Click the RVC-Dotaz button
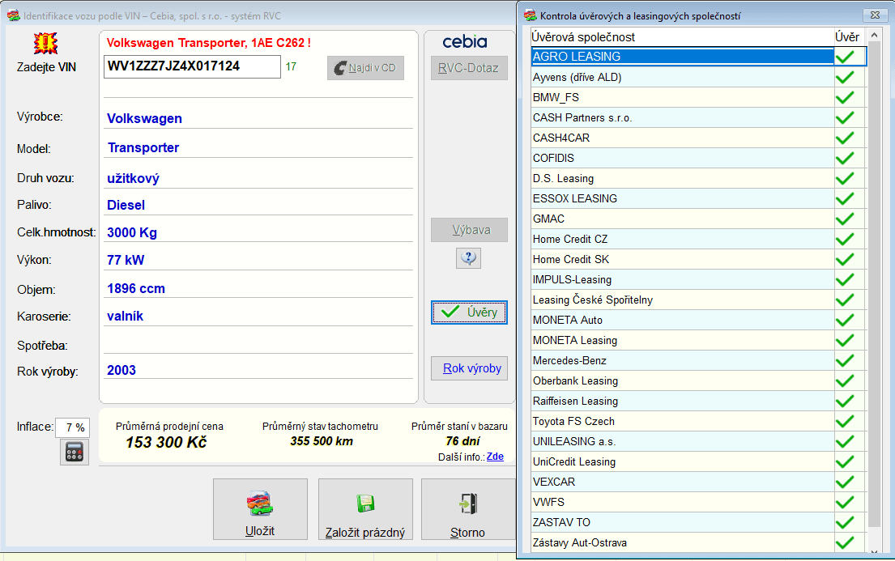 pyautogui.click(x=469, y=68)
